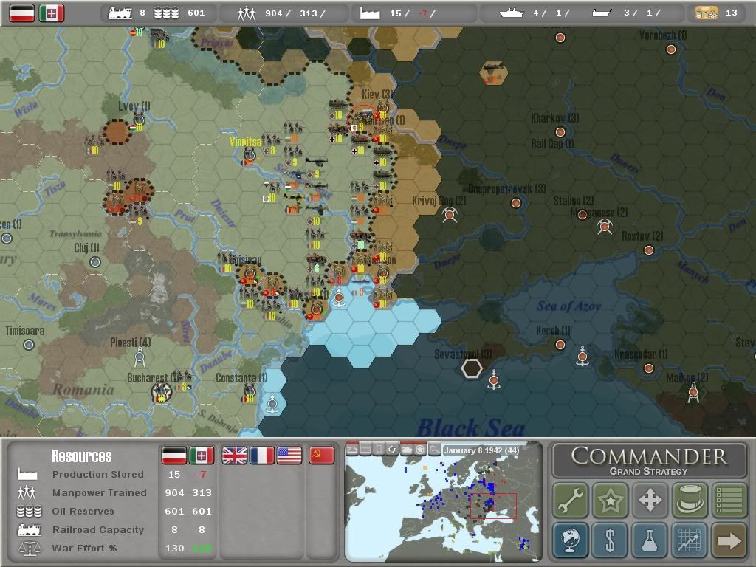
Task: Click the Maikop oil derrick icon
Action: tap(693, 392)
